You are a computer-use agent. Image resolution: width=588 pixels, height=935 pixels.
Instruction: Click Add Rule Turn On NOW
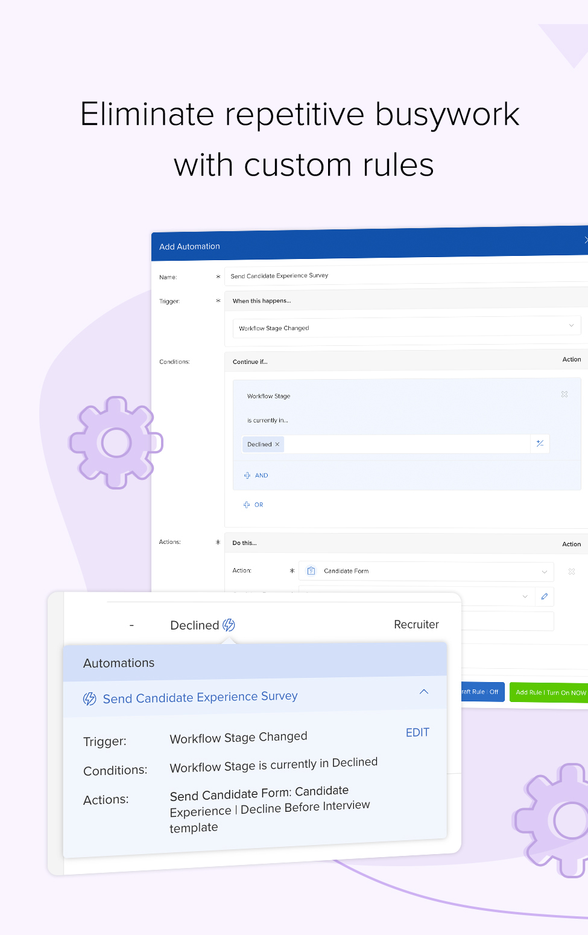click(550, 692)
